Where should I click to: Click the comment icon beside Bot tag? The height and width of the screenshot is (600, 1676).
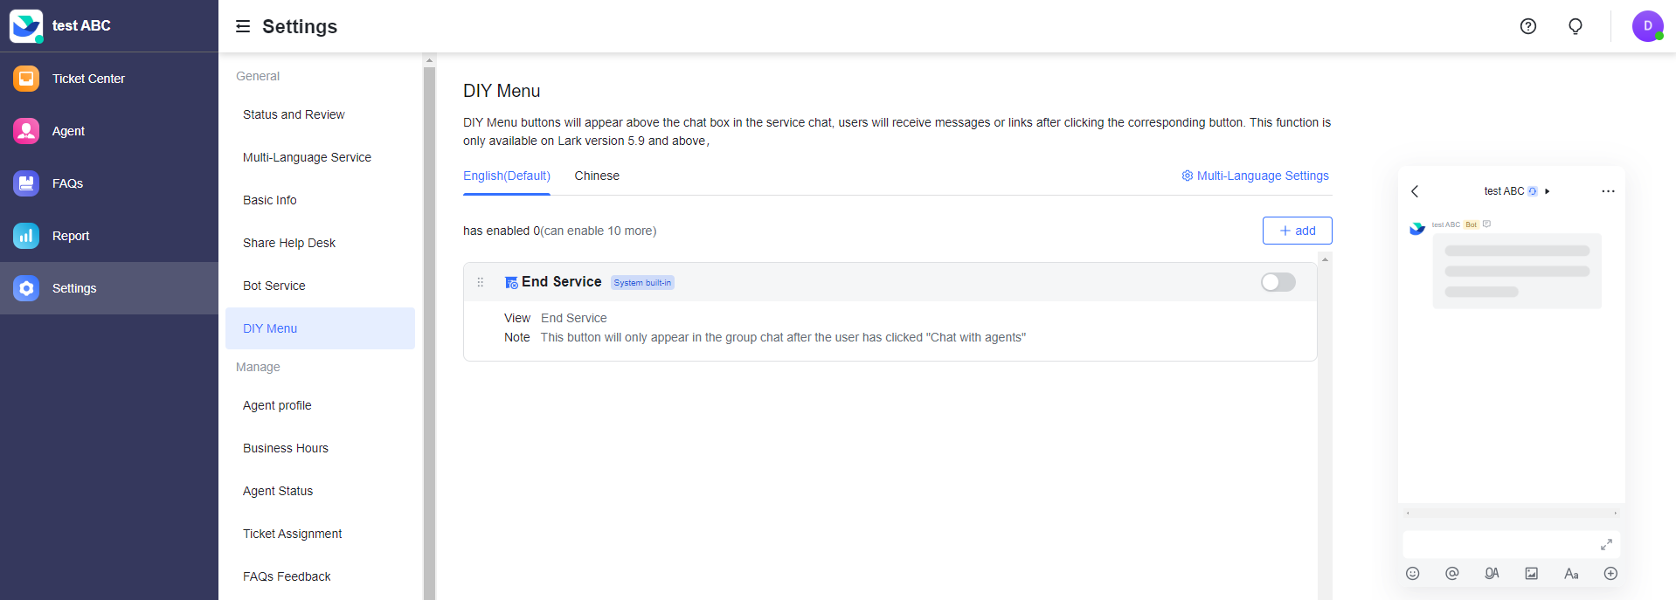pos(1486,224)
